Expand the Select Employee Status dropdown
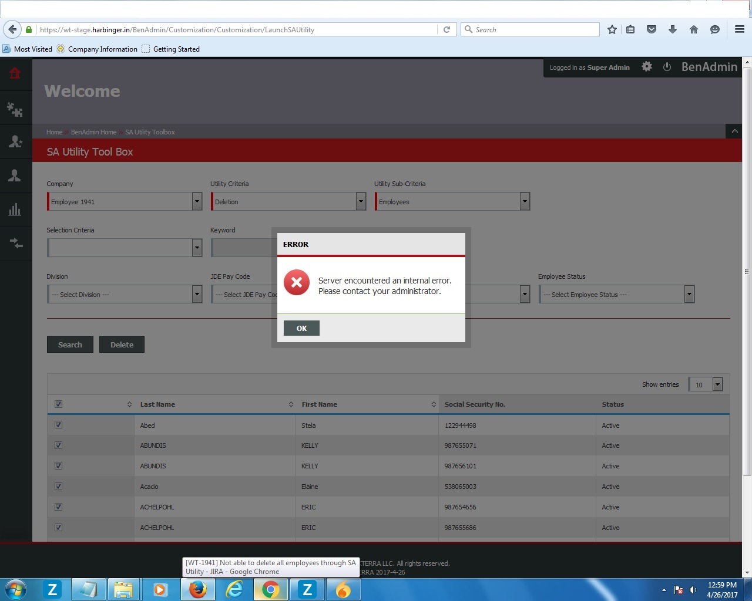This screenshot has width=752, height=601. coord(616,295)
